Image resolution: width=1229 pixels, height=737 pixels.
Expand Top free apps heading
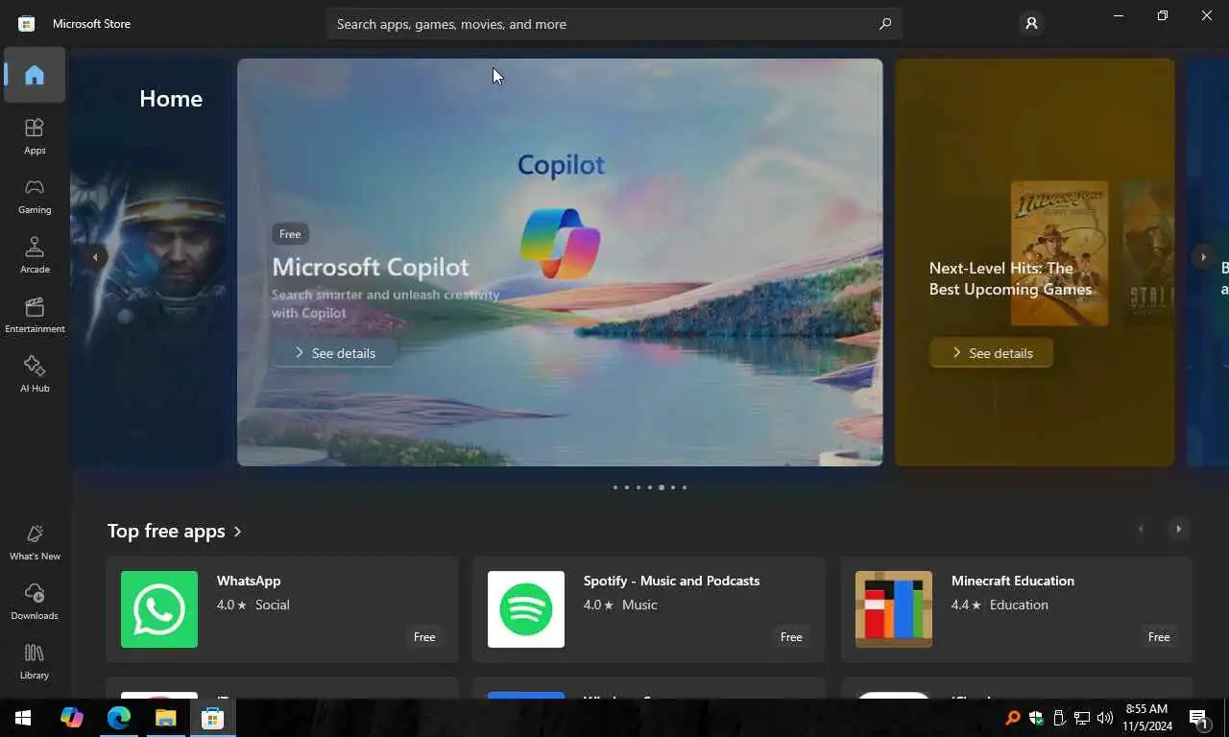pyautogui.click(x=175, y=531)
